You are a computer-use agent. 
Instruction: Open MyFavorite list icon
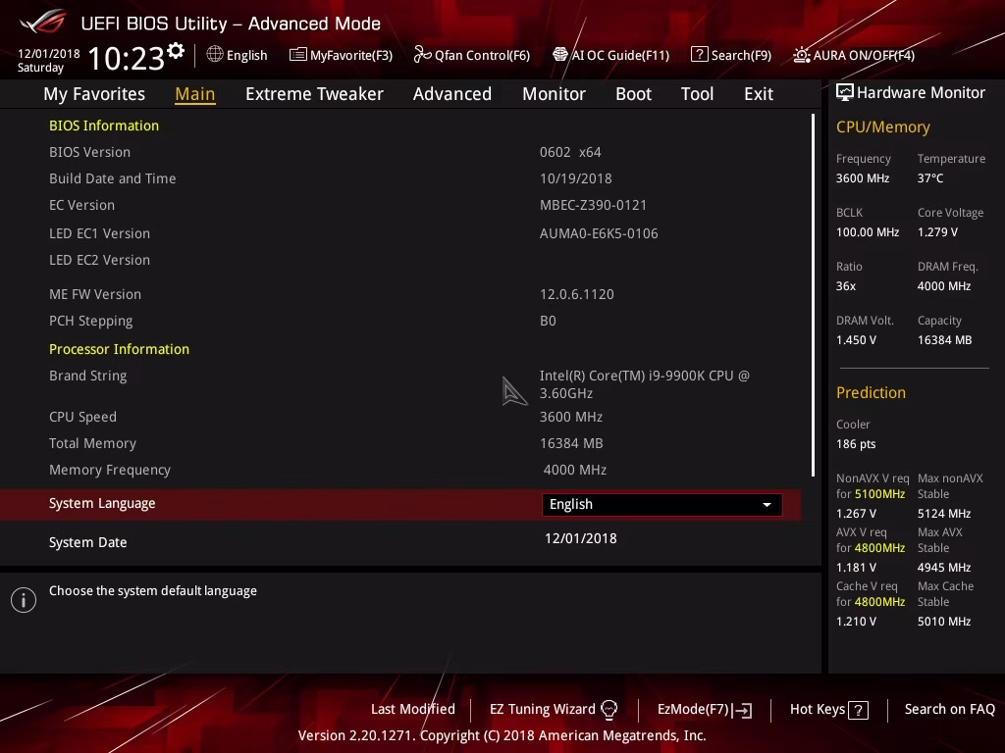click(x=298, y=55)
